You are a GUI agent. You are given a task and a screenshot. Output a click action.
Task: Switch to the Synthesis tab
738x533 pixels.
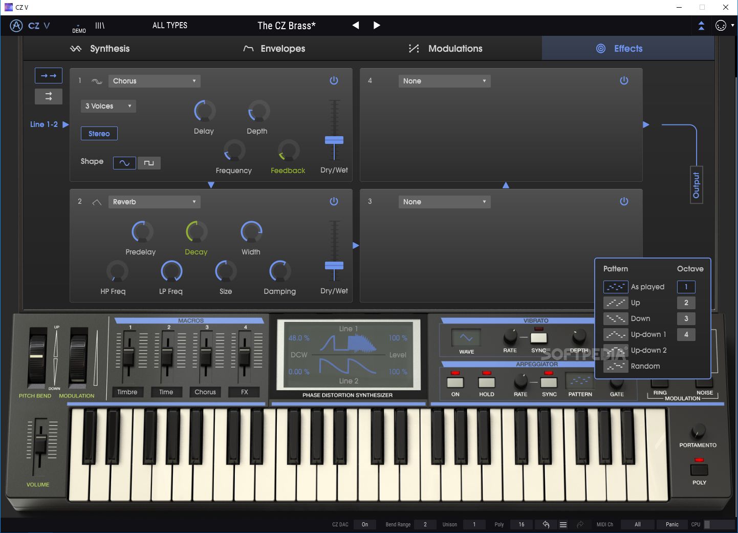pos(100,49)
